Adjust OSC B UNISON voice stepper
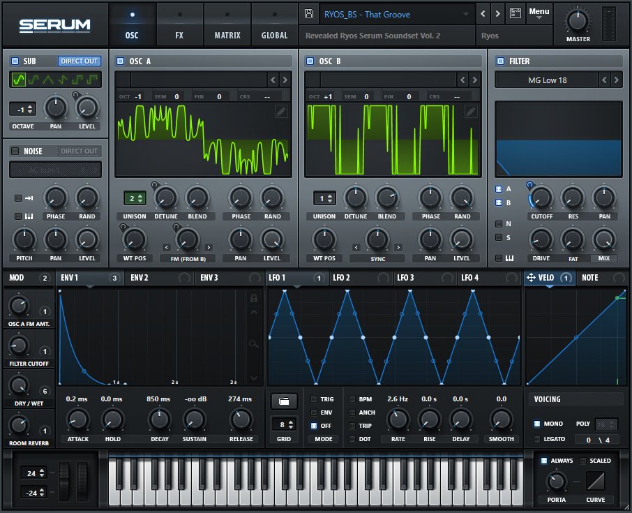632x513 pixels. coord(324,198)
